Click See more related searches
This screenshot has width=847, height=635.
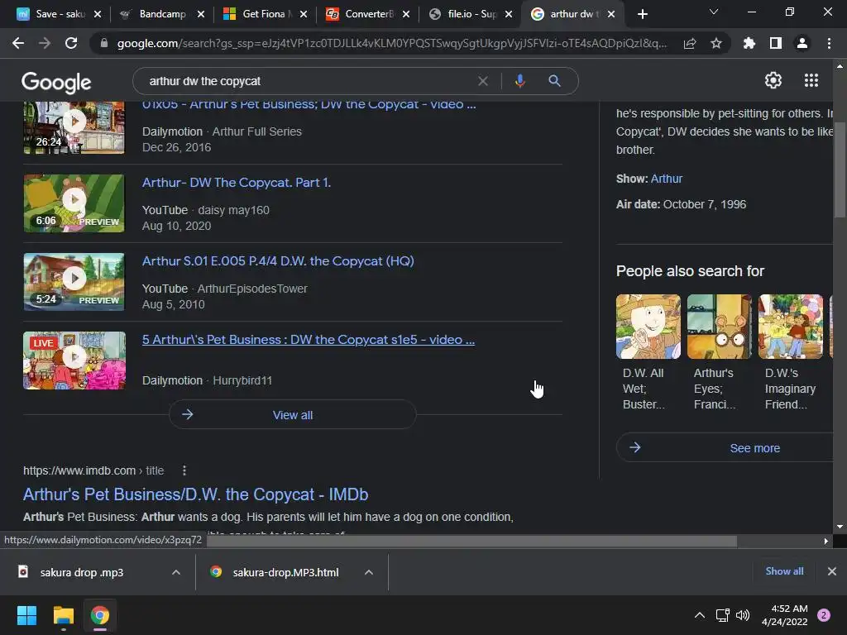tap(726, 447)
